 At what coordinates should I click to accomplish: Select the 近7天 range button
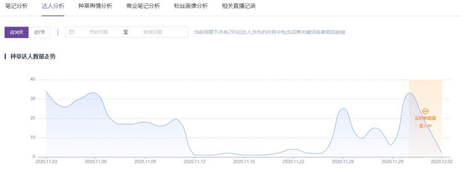[x=40, y=32]
